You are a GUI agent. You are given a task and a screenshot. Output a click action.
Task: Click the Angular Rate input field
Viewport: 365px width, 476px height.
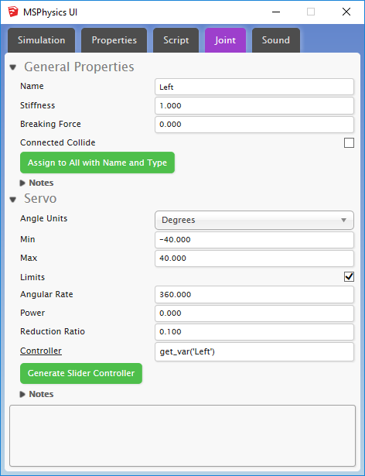tap(254, 294)
